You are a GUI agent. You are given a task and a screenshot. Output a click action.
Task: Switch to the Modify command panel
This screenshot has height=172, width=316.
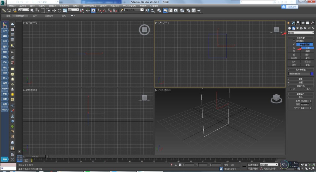point(293,23)
